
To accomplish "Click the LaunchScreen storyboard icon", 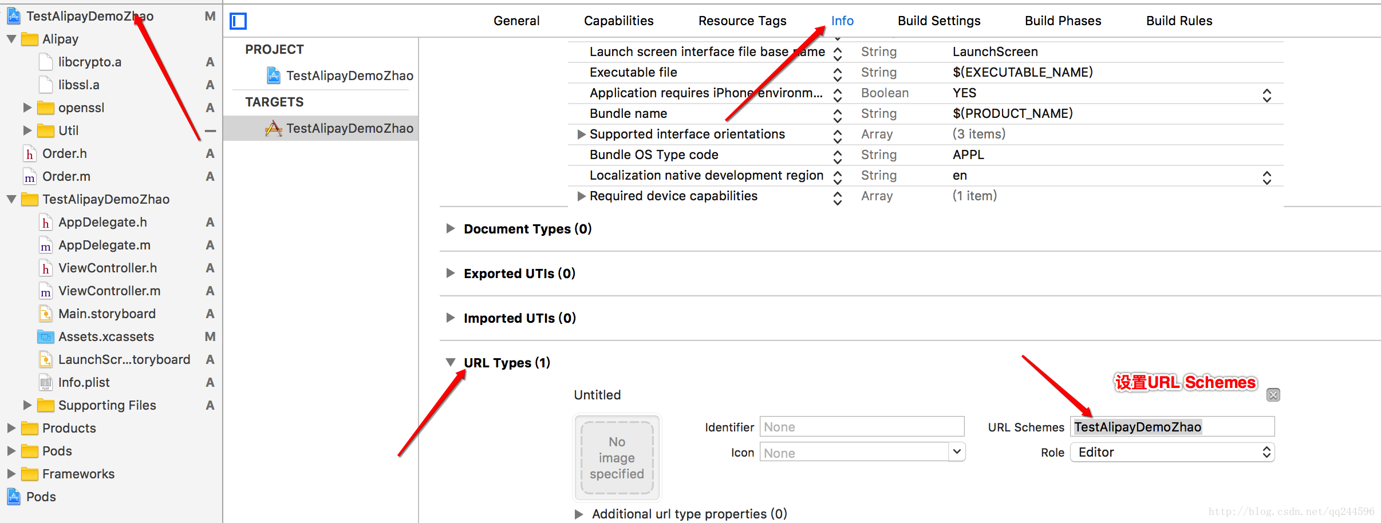I will (46, 359).
